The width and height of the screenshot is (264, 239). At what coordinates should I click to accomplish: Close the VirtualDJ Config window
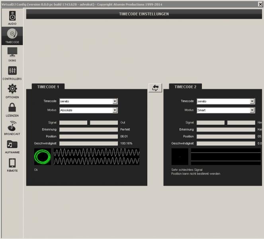coord(260,4)
